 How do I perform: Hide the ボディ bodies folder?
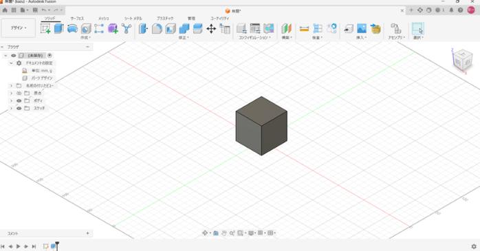coord(19,100)
